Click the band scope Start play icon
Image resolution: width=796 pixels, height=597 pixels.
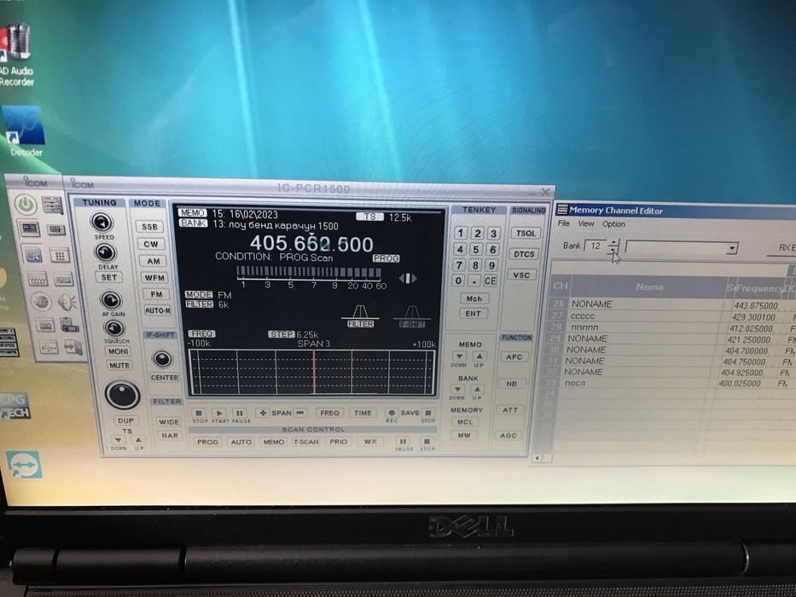click(x=218, y=413)
